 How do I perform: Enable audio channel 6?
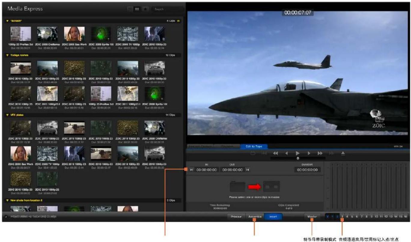[357, 216]
